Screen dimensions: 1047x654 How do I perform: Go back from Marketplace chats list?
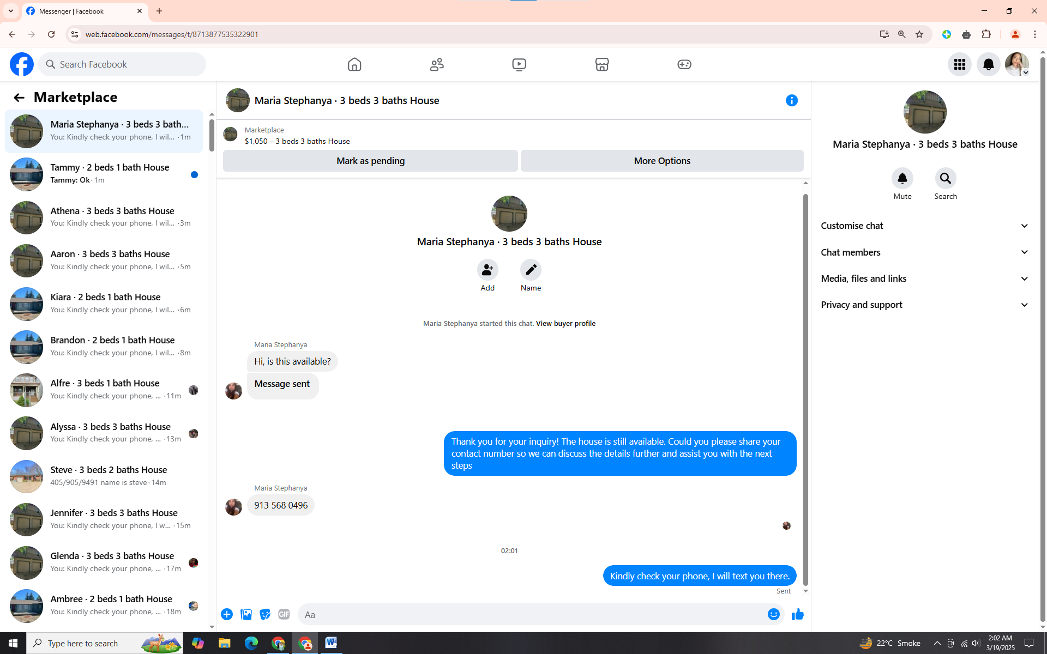pyautogui.click(x=19, y=98)
